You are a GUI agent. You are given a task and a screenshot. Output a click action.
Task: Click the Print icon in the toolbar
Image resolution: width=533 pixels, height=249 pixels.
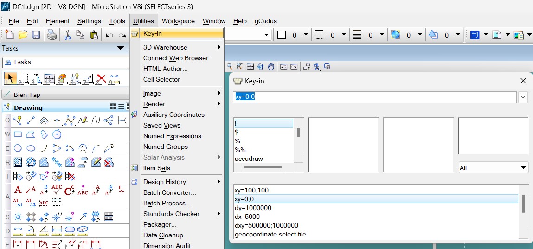coord(52,35)
